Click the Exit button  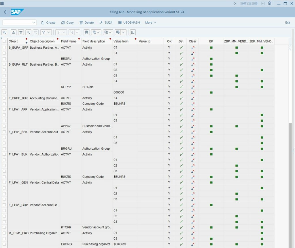click(x=288, y=22)
